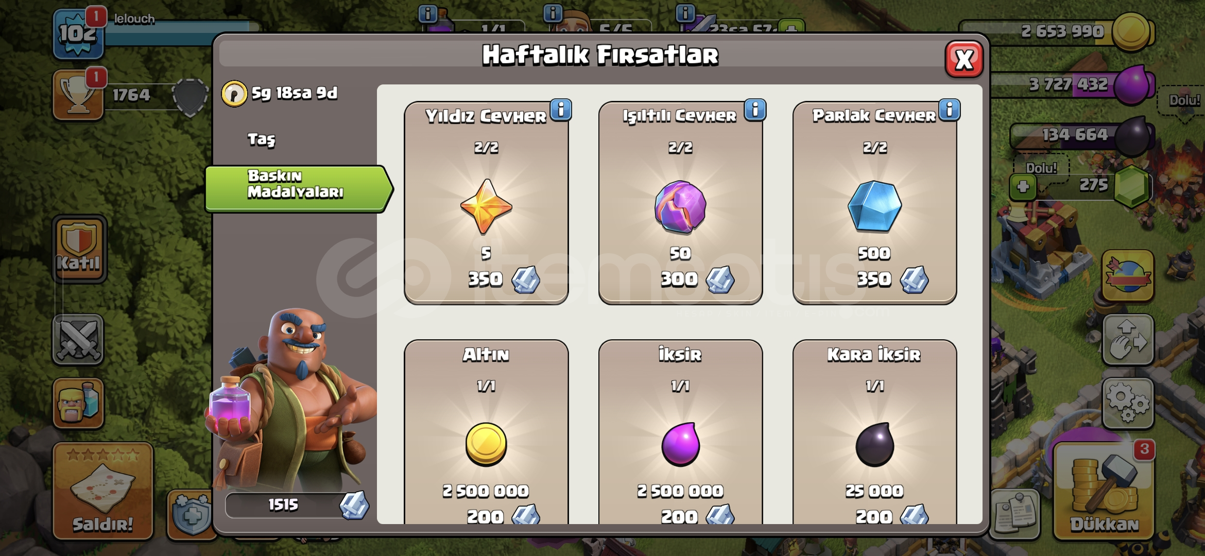Close the Haftalık Fırsatlar window
The image size is (1205, 556).
coord(964,60)
